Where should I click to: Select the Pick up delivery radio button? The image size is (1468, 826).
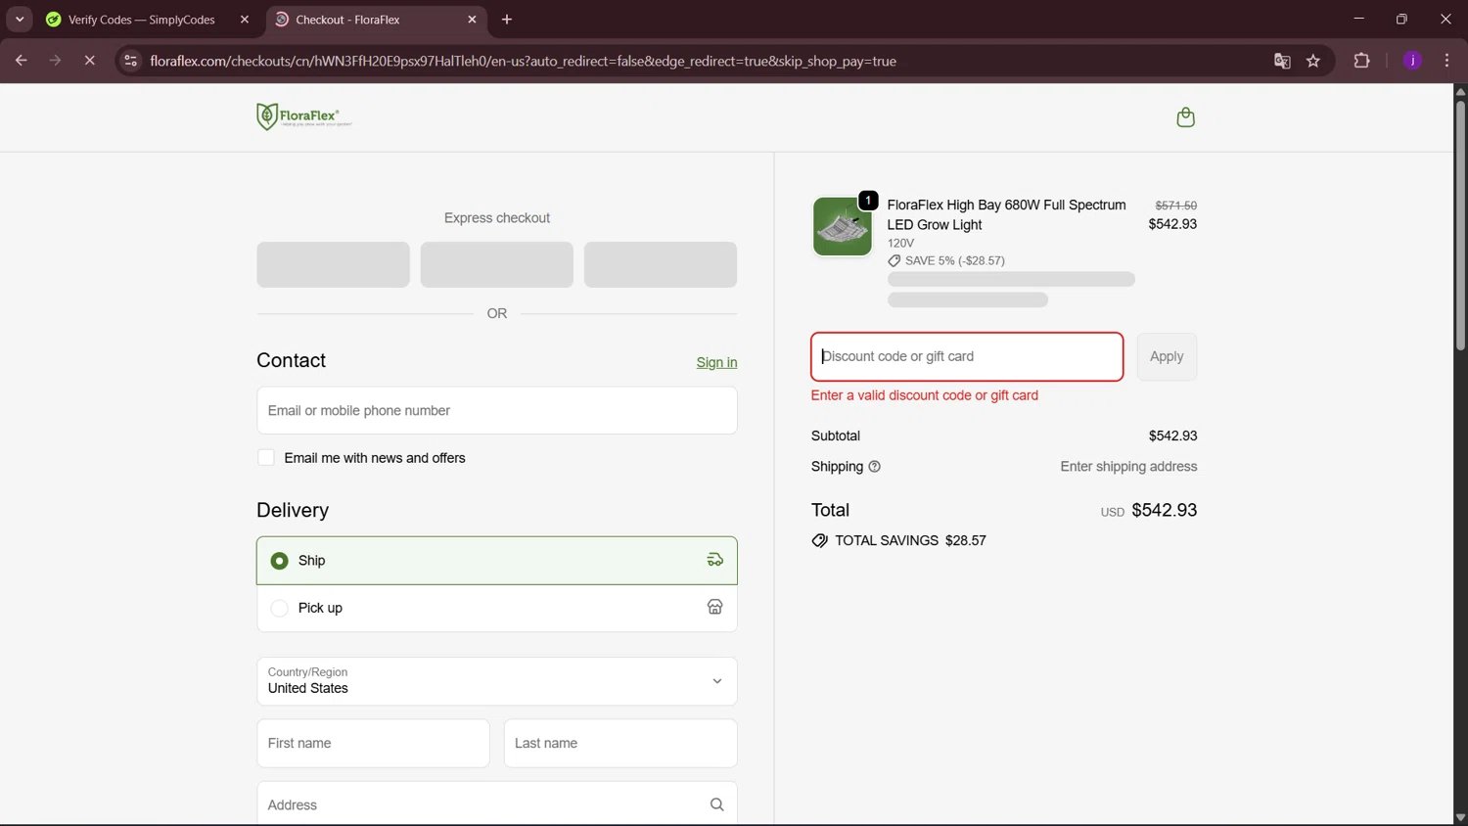(x=280, y=608)
